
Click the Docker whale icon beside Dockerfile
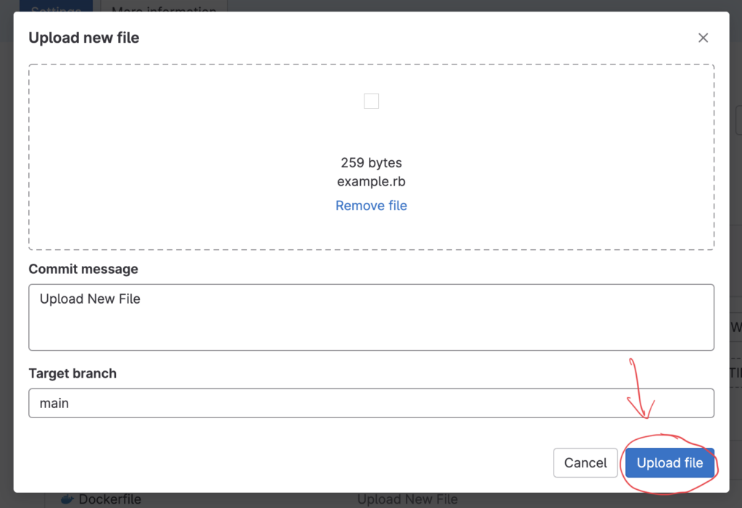click(67, 499)
